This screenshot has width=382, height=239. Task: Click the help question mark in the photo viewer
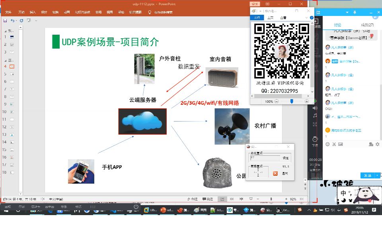pyautogui.click(x=312, y=17)
